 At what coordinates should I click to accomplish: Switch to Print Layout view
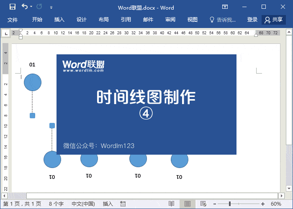coord(188,204)
